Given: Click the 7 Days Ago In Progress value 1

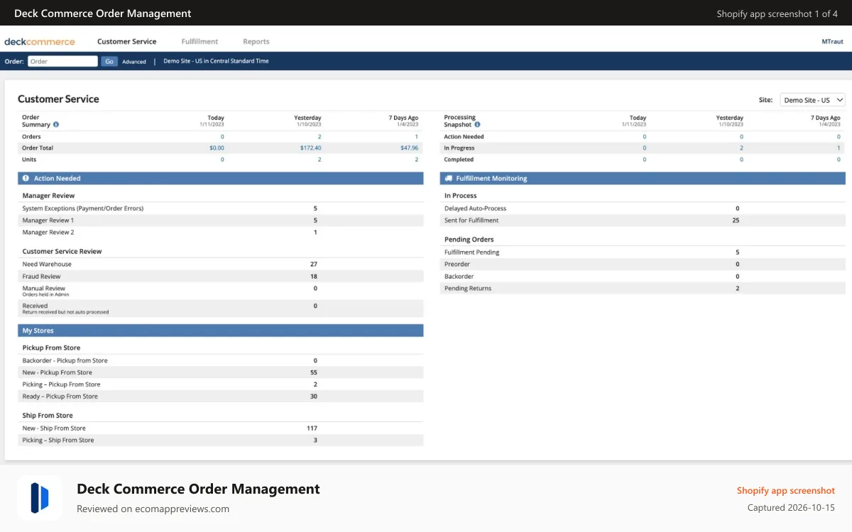Looking at the screenshot, I should point(839,148).
